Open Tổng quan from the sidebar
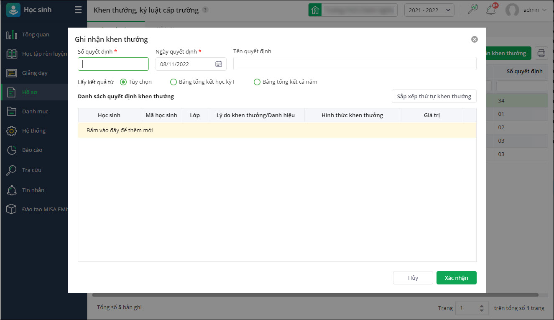The image size is (554, 320). (36, 34)
